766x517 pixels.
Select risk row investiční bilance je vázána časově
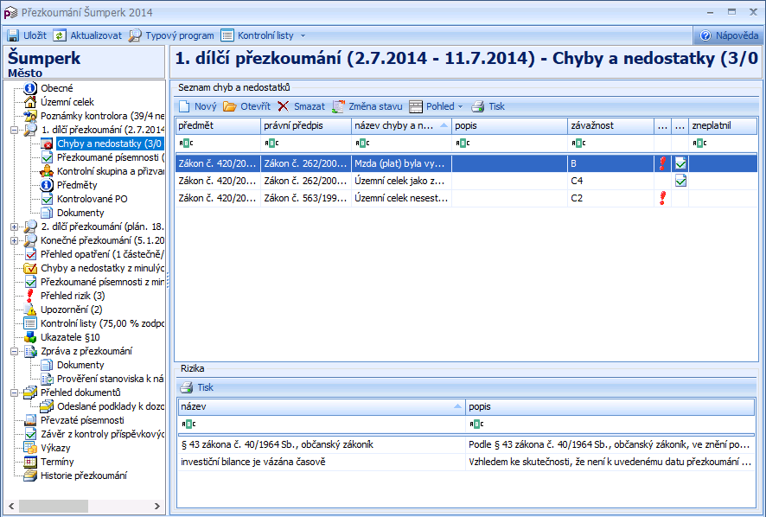(466, 462)
